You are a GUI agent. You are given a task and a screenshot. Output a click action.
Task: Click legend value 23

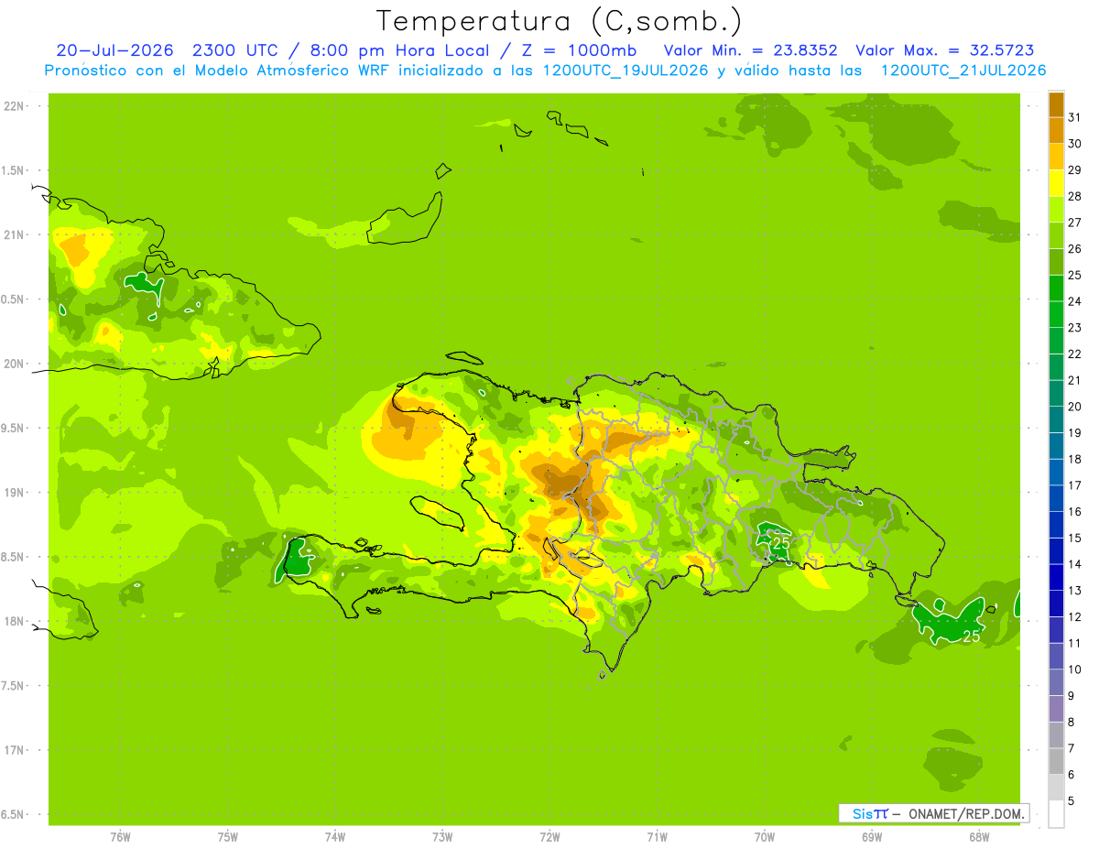1075,328
